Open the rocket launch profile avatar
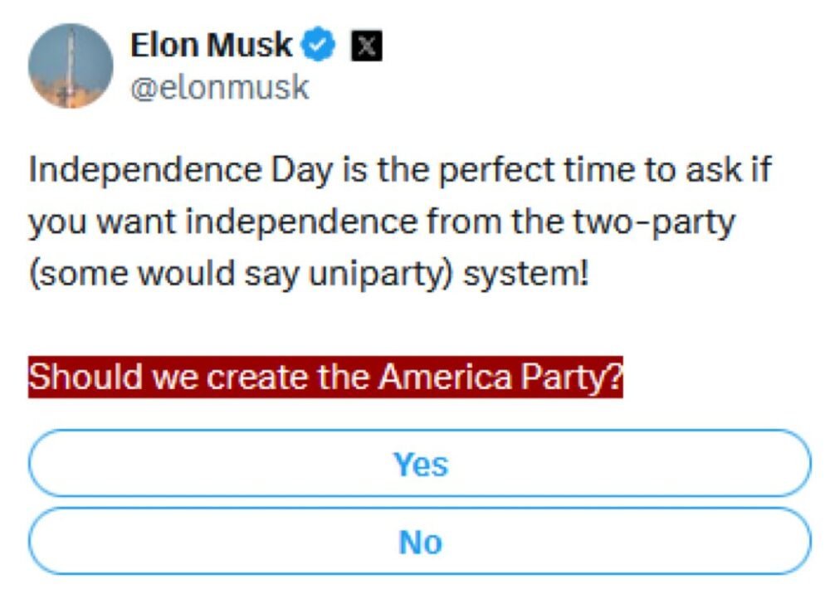 coord(71,66)
